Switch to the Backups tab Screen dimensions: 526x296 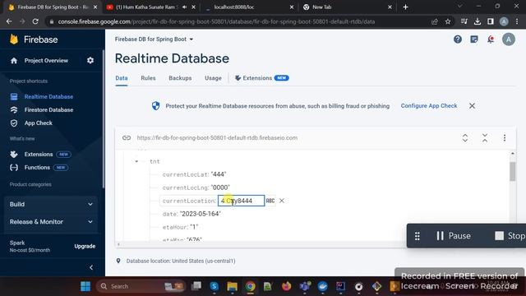[x=180, y=78]
